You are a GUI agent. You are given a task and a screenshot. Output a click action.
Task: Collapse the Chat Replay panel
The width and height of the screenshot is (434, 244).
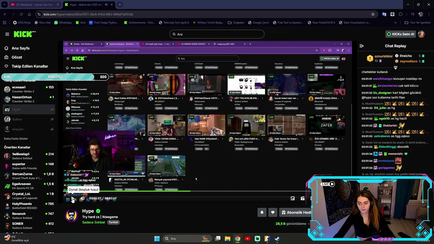(361, 46)
